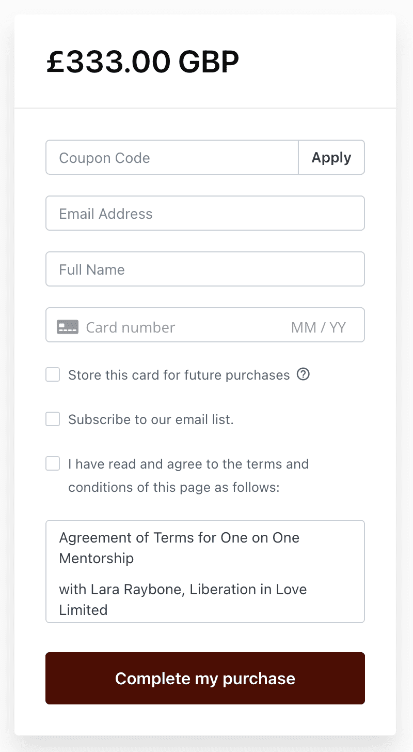The height and width of the screenshot is (752, 413).
Task: Click conditions of this page as follows text
Action: point(173,487)
